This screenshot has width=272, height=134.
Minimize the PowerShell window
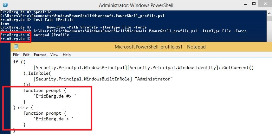point(245,4)
